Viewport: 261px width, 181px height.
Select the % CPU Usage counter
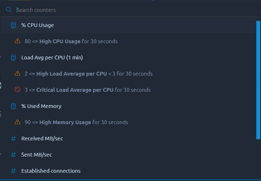(129, 25)
